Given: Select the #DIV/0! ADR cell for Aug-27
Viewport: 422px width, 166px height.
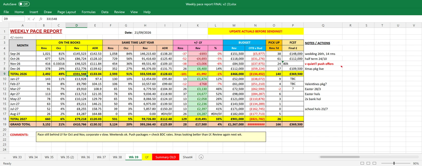Looking at the screenshot, I should click(165, 114).
